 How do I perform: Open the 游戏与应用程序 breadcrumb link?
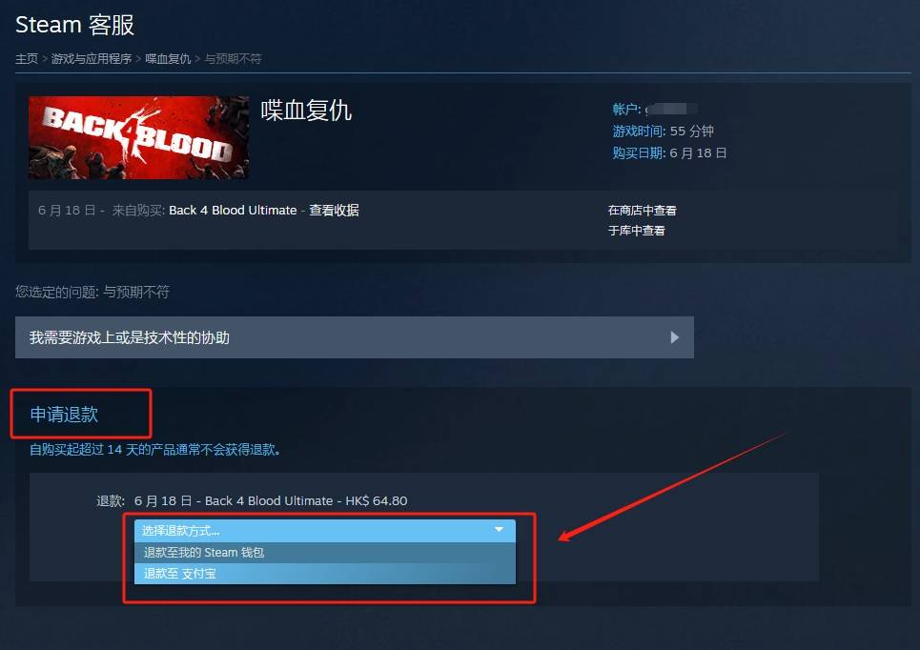pos(92,59)
